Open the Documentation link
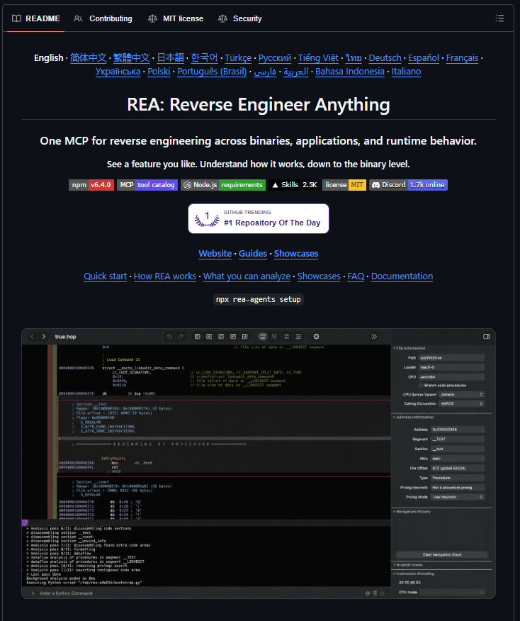Image resolution: width=520 pixels, height=621 pixels. coord(402,276)
